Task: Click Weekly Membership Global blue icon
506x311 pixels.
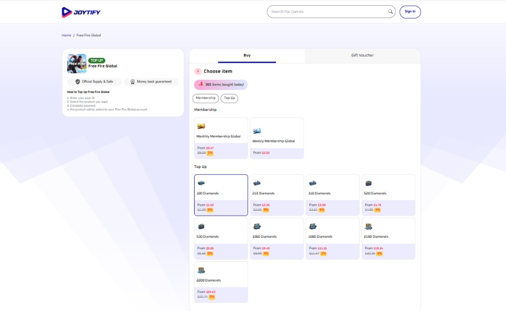Action: coord(257,131)
